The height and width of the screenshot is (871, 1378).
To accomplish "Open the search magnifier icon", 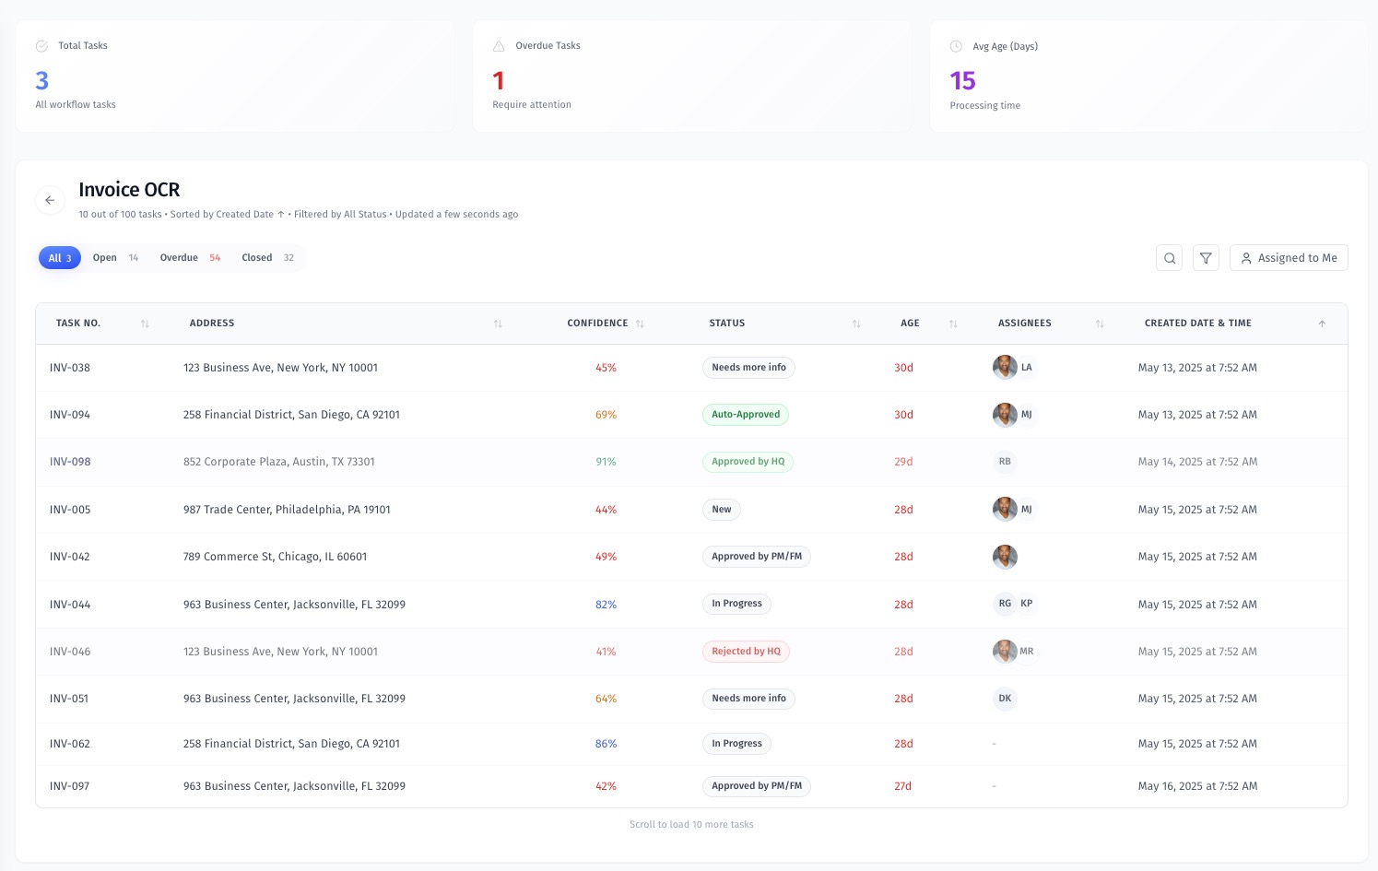I will (x=1169, y=258).
